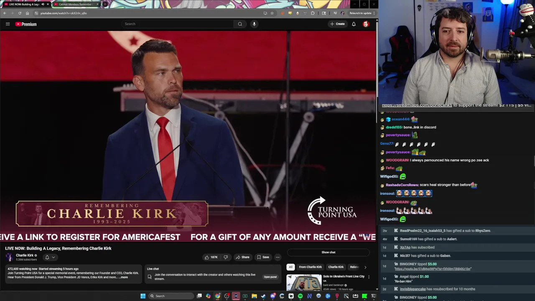The width and height of the screenshot is (535, 301).
Task: Open Steam from the taskbar
Action: (263, 296)
